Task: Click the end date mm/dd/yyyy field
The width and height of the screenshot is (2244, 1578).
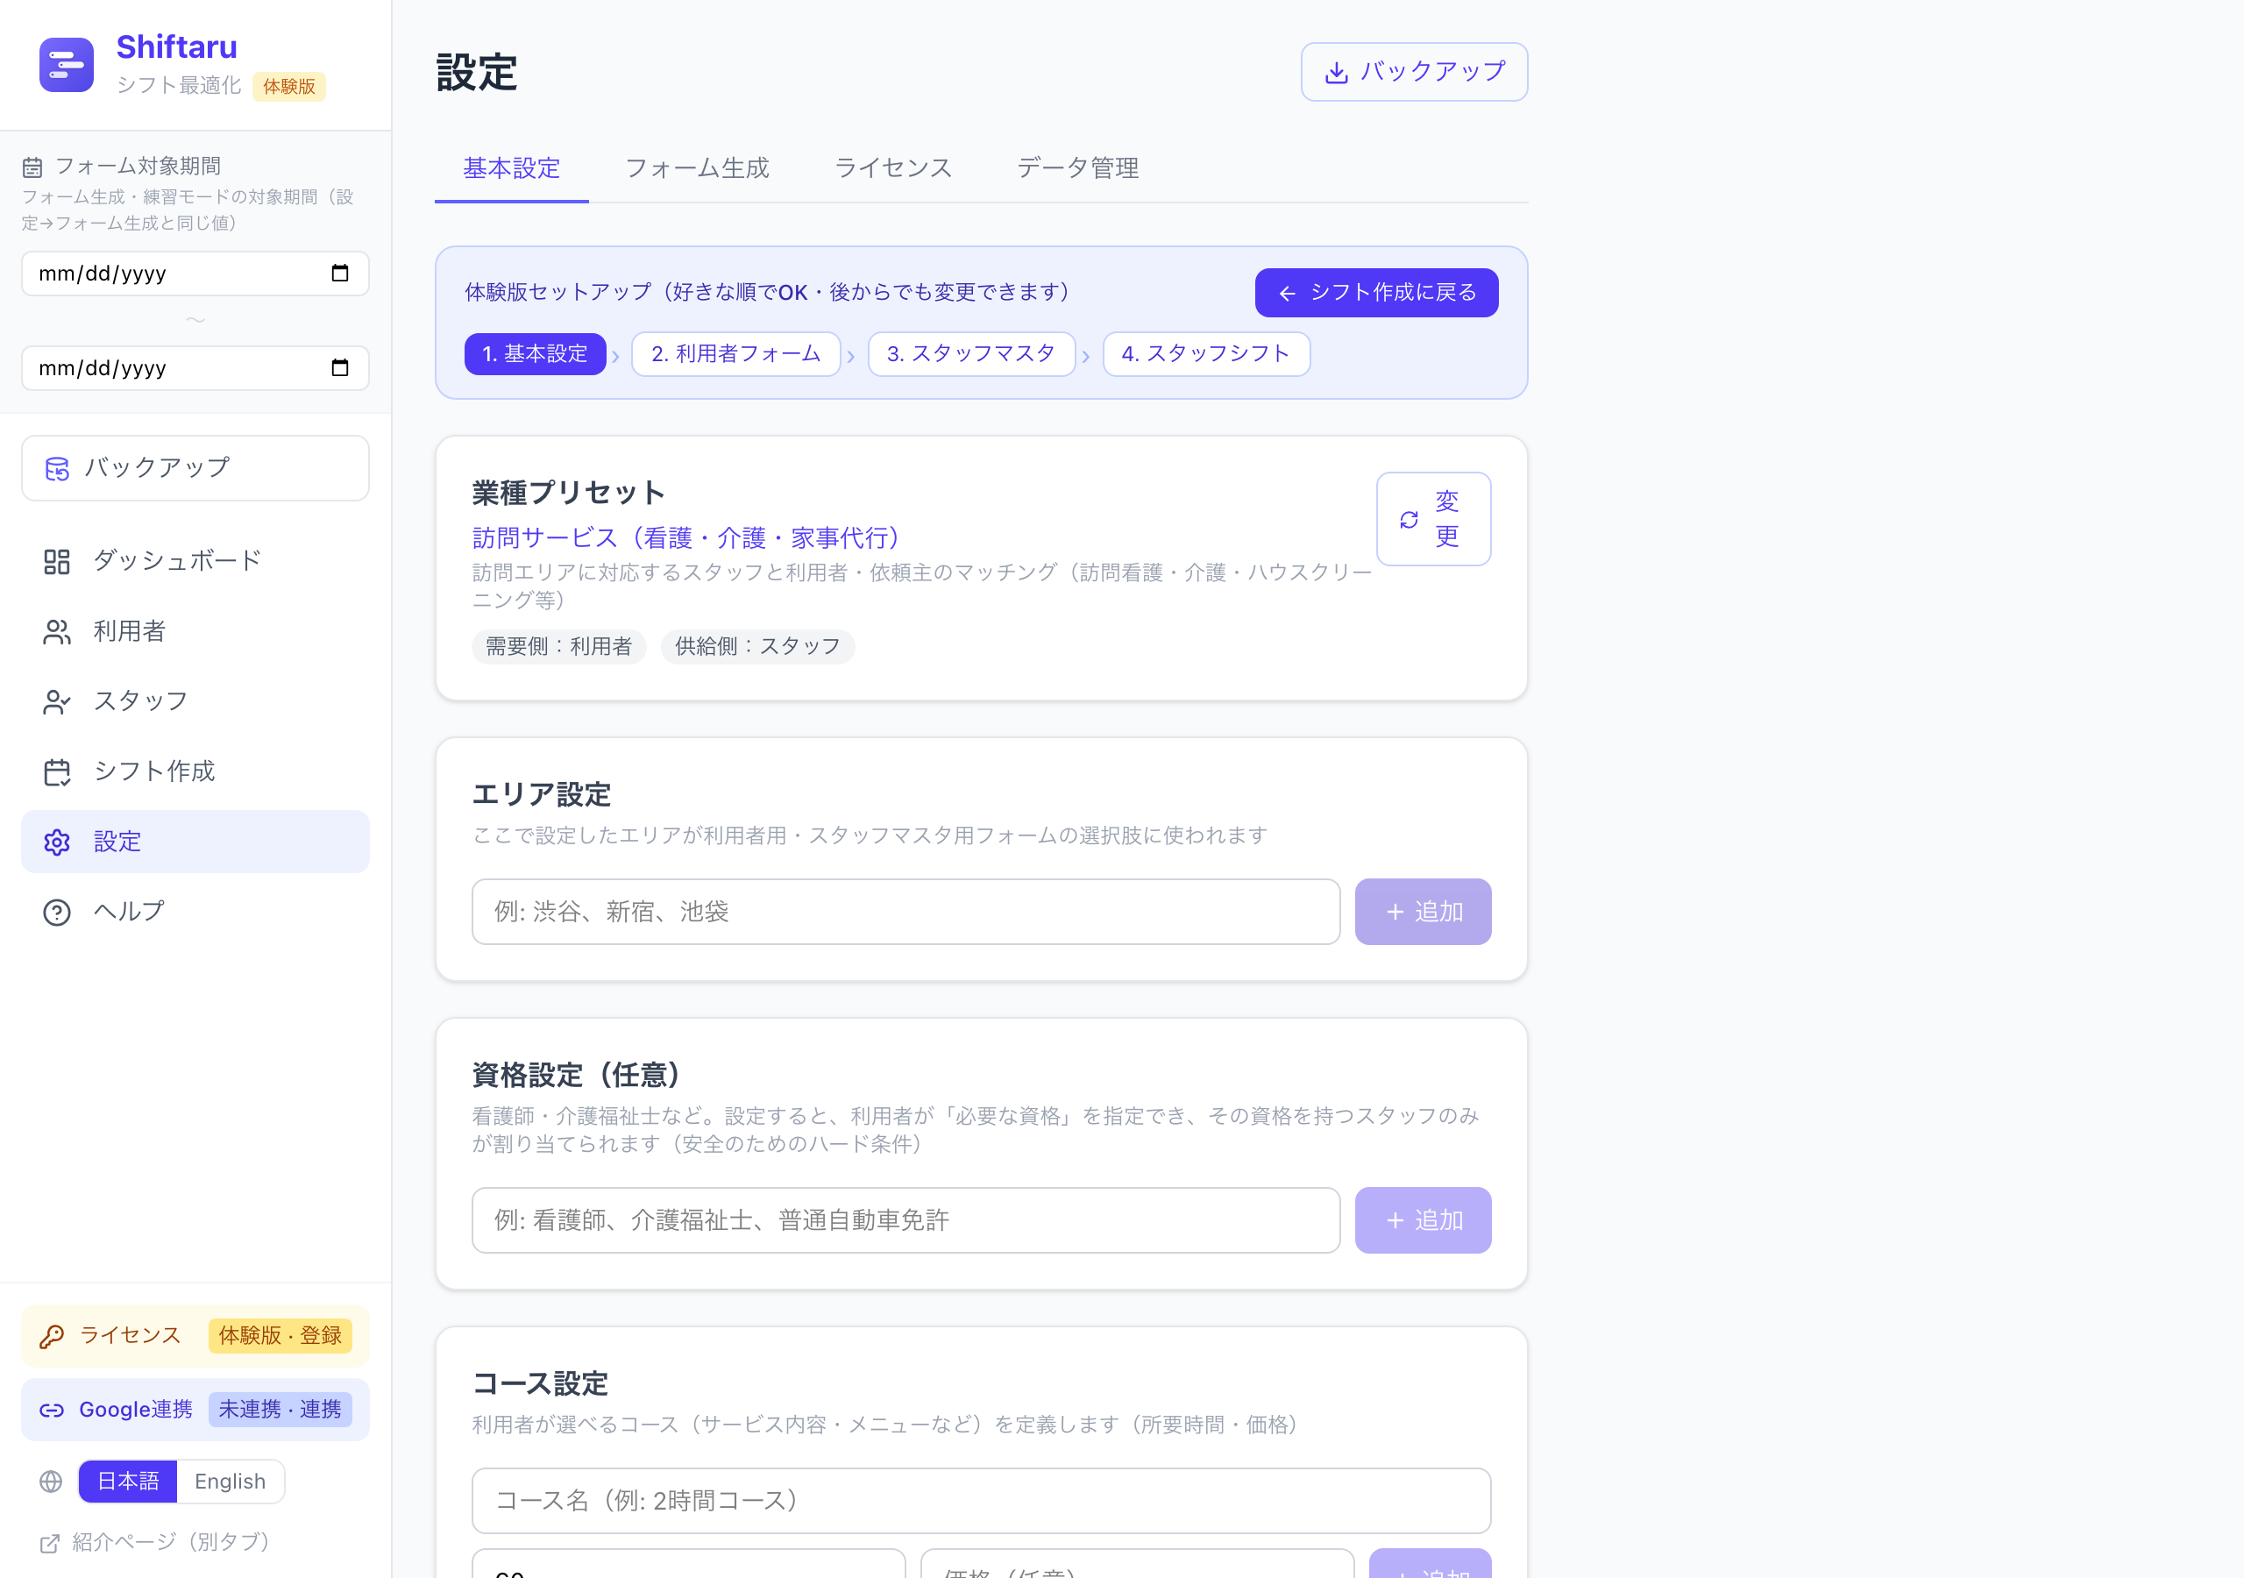Action: pos(195,367)
